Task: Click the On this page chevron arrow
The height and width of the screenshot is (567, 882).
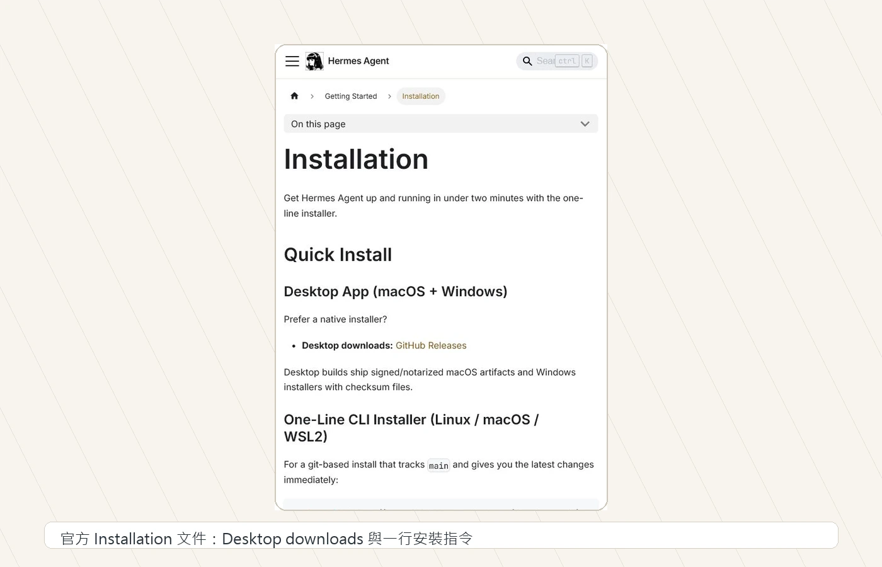Action: 585,124
